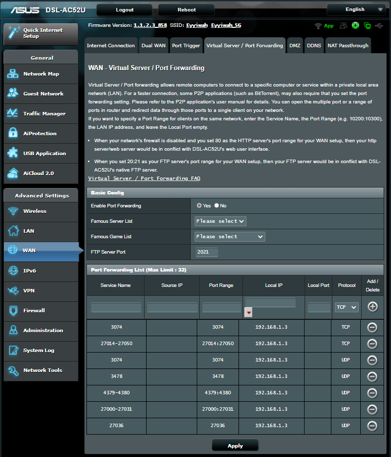Click Quick Internet Setup wand icon
The height and width of the screenshot is (457, 391).
coord(13,32)
